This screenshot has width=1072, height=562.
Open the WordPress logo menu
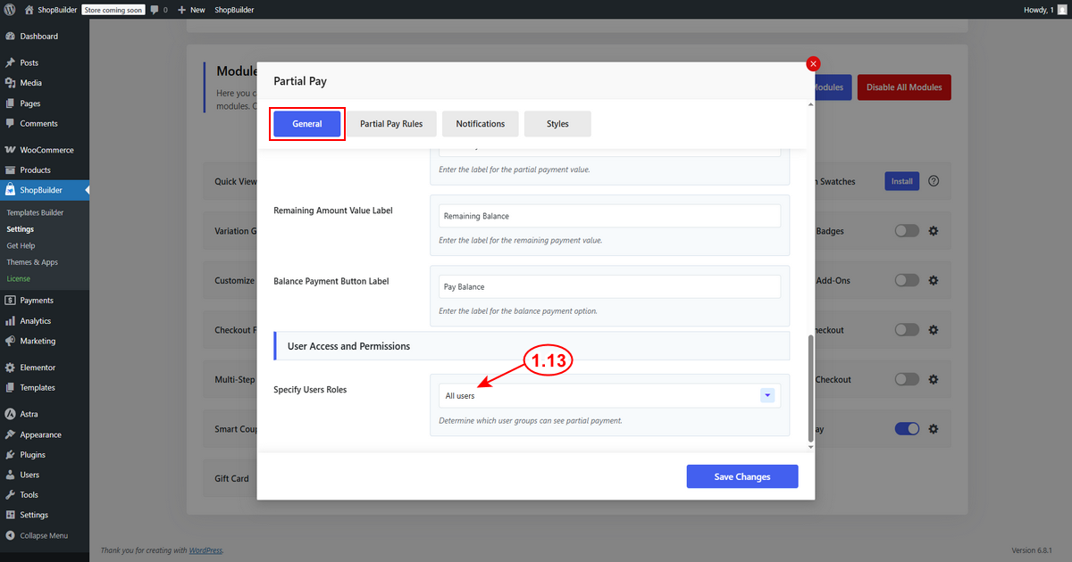tap(10, 9)
